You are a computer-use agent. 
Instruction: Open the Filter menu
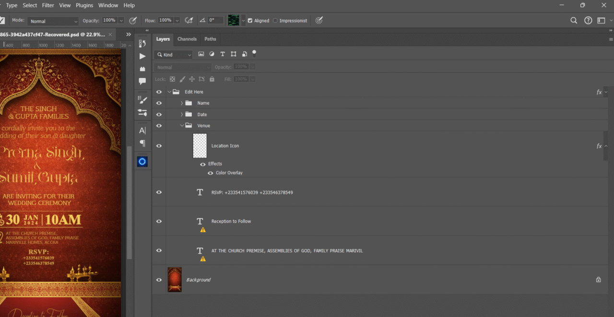coord(48,5)
